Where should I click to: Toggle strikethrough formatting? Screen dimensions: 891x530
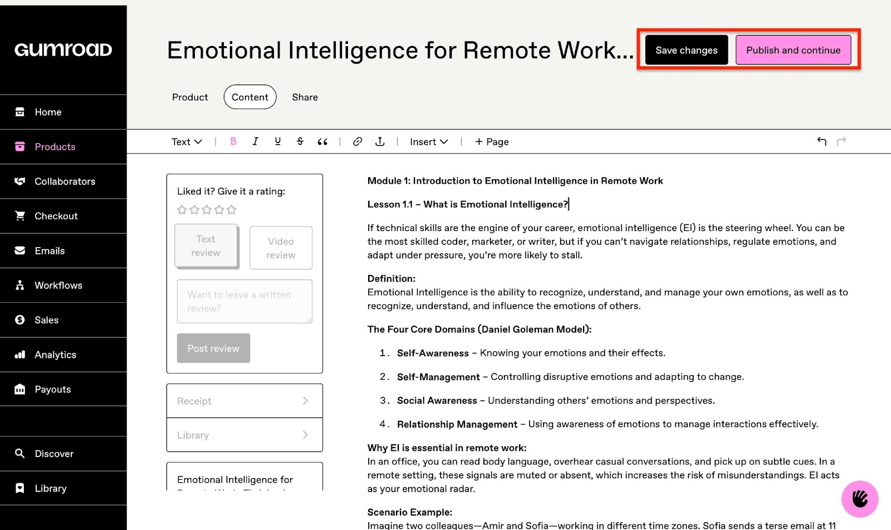[300, 141]
